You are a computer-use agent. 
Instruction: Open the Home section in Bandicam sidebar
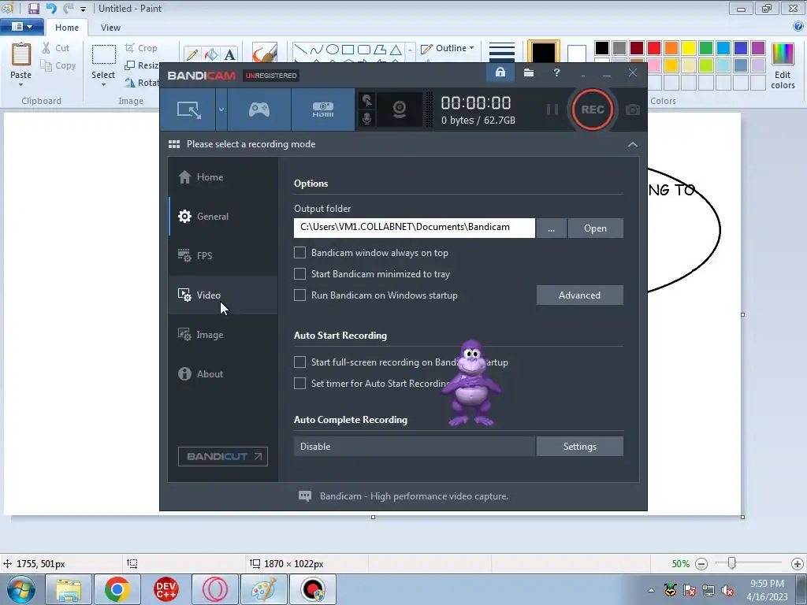click(223, 177)
